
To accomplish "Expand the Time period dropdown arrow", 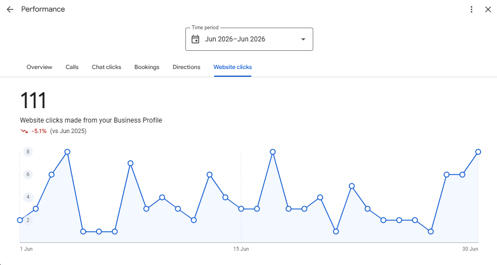I will coord(303,39).
